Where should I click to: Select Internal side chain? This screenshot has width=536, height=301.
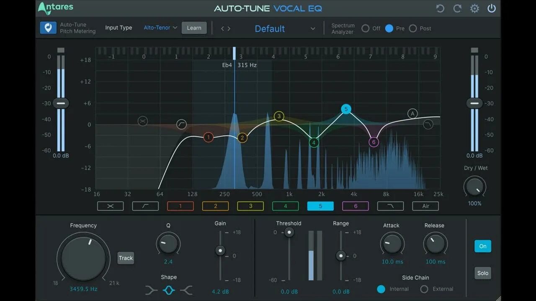[381, 289]
